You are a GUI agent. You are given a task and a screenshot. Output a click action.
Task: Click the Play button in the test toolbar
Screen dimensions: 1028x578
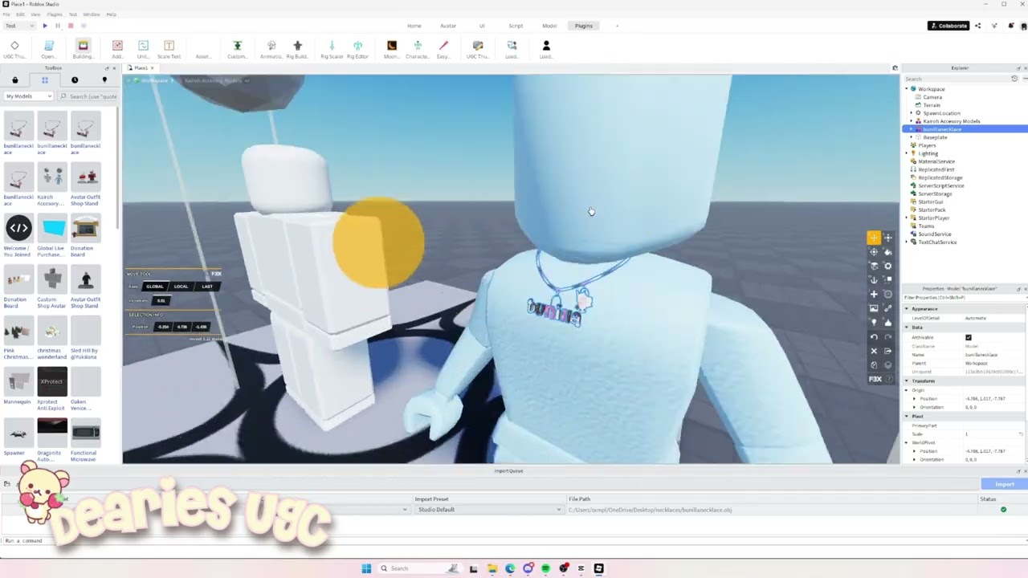[x=45, y=26]
